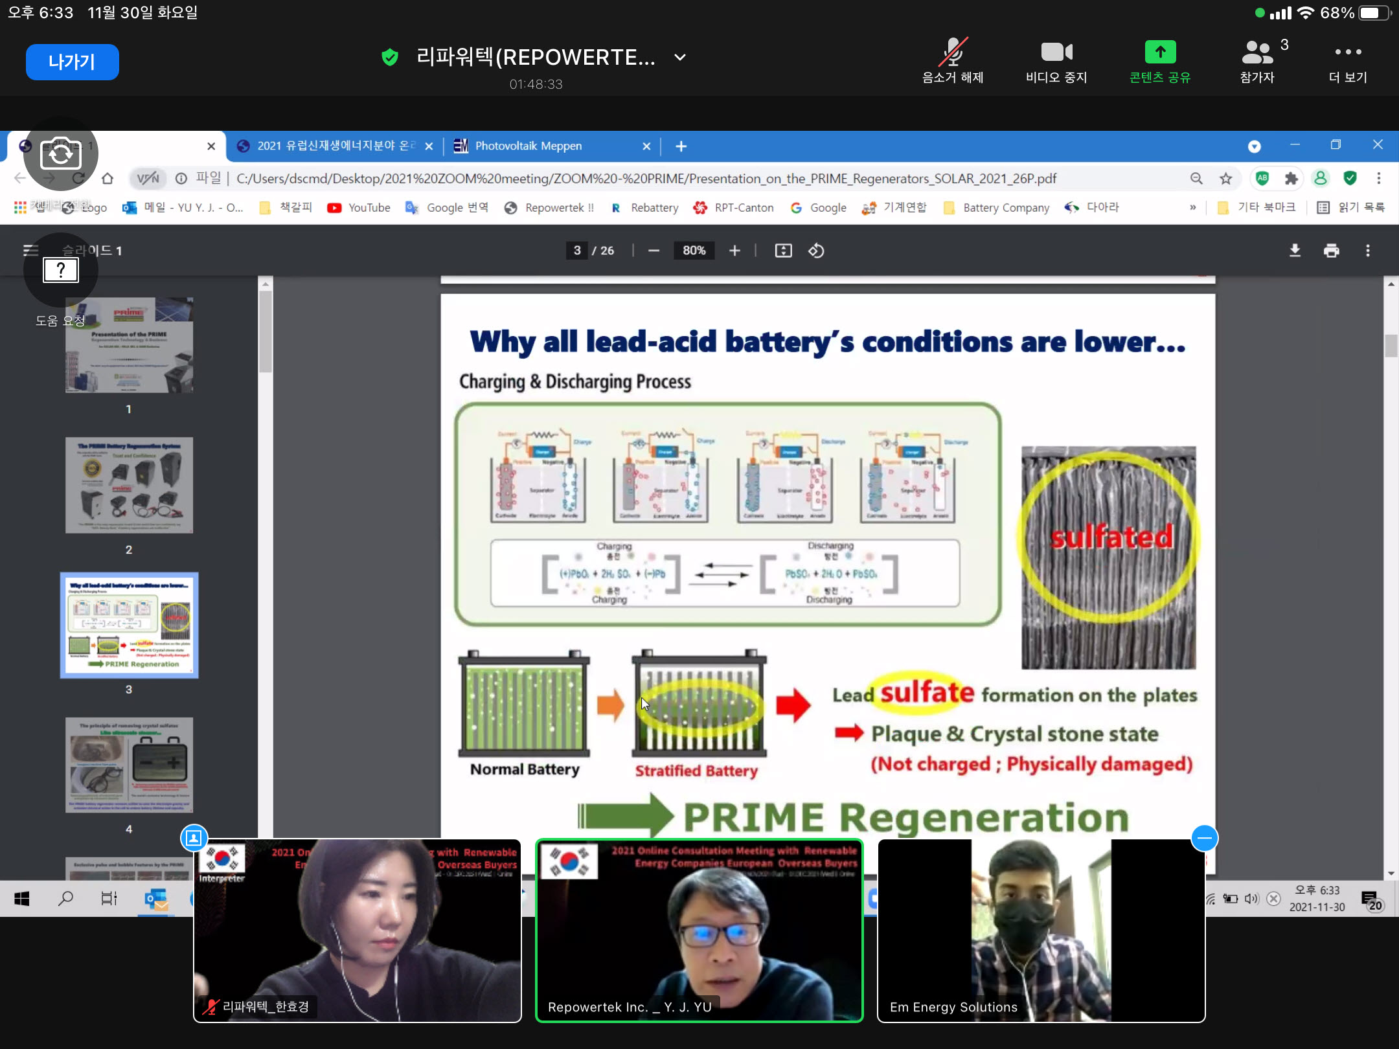1399x1049 pixels.
Task: Tap the 도움 요청 help request icon
Action: tap(61, 270)
